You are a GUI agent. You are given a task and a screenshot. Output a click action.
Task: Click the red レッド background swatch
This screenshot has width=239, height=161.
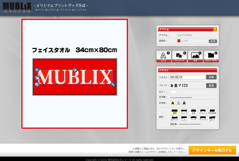(x=179, y=41)
